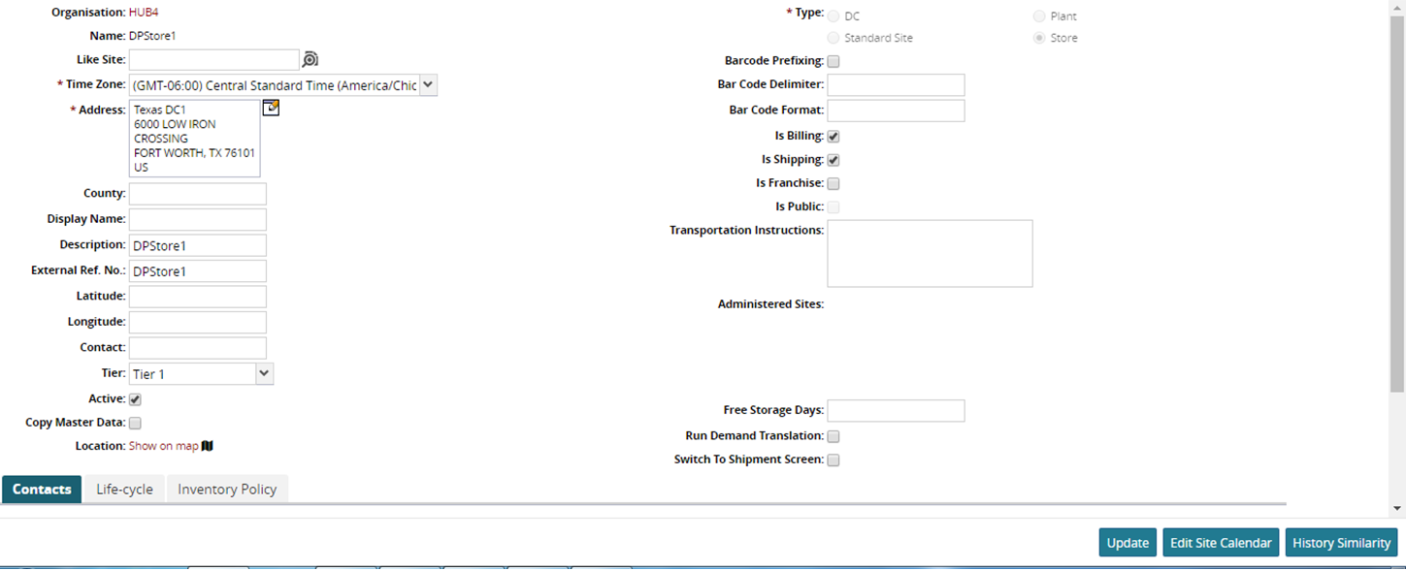
Task: Follow the Show on map link
Action: [164, 446]
